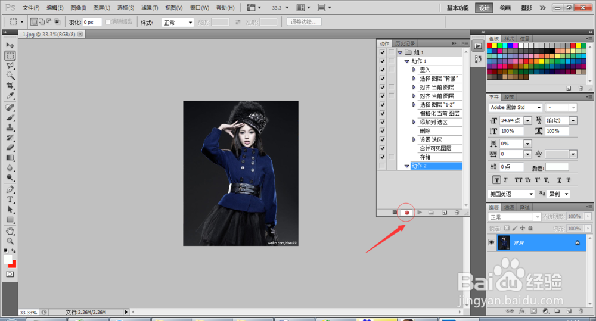
Task: Toggle dialog box for 置入 step
Action: click(x=391, y=70)
